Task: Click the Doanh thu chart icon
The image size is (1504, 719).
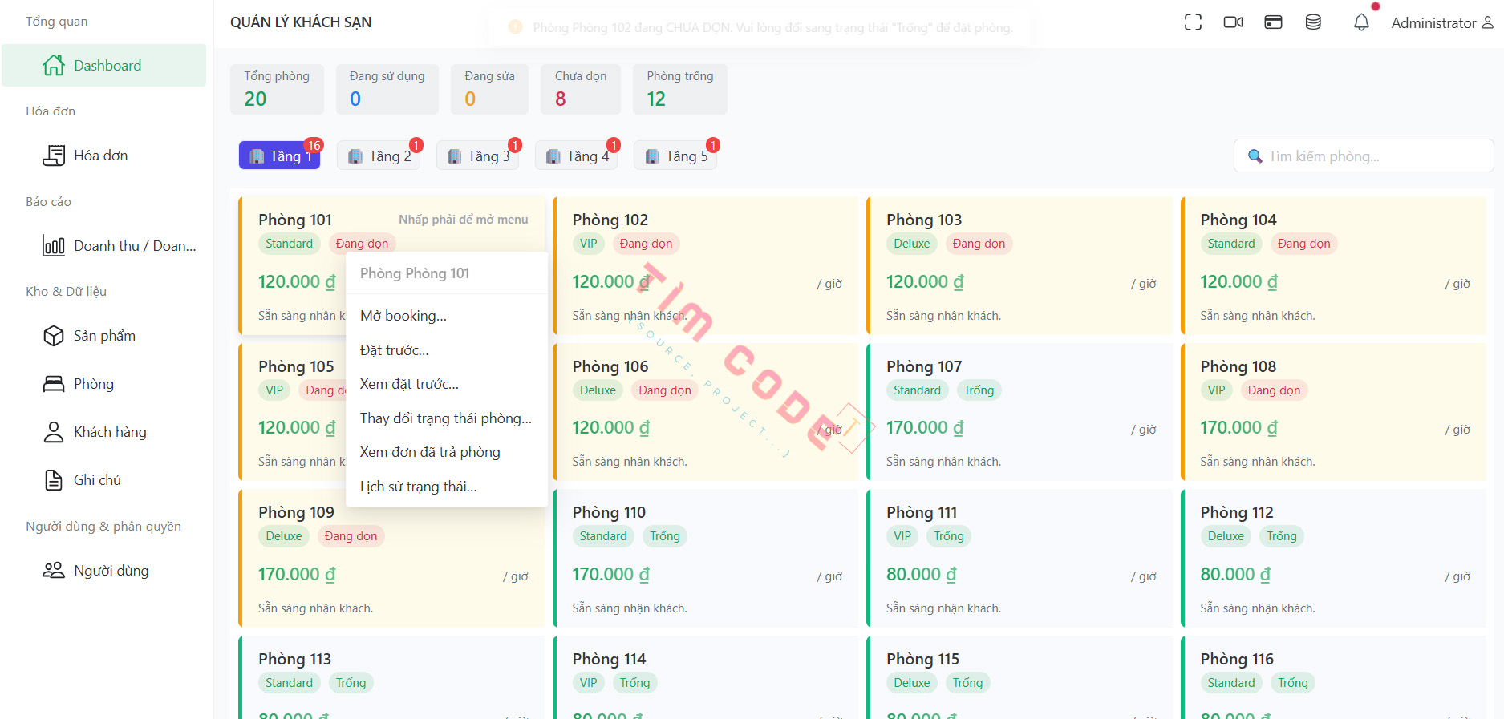Action: point(54,246)
